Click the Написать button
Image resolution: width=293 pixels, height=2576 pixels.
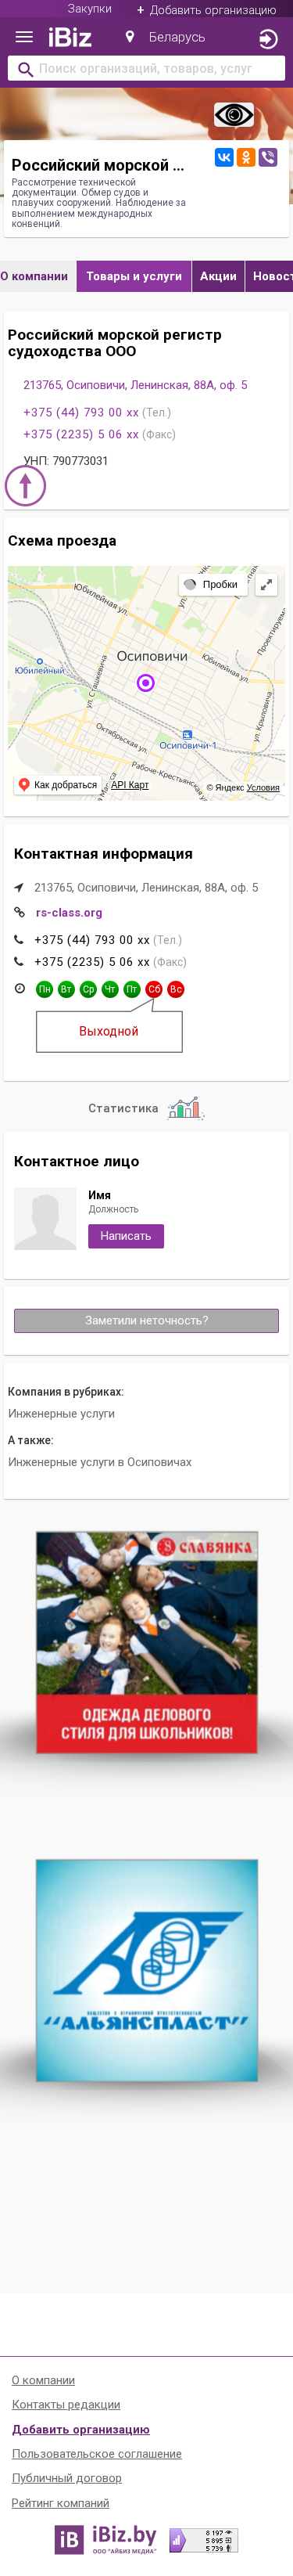pos(126,1236)
